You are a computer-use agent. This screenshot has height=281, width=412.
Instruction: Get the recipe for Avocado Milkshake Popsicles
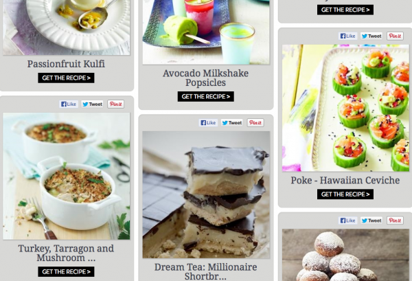click(x=206, y=96)
